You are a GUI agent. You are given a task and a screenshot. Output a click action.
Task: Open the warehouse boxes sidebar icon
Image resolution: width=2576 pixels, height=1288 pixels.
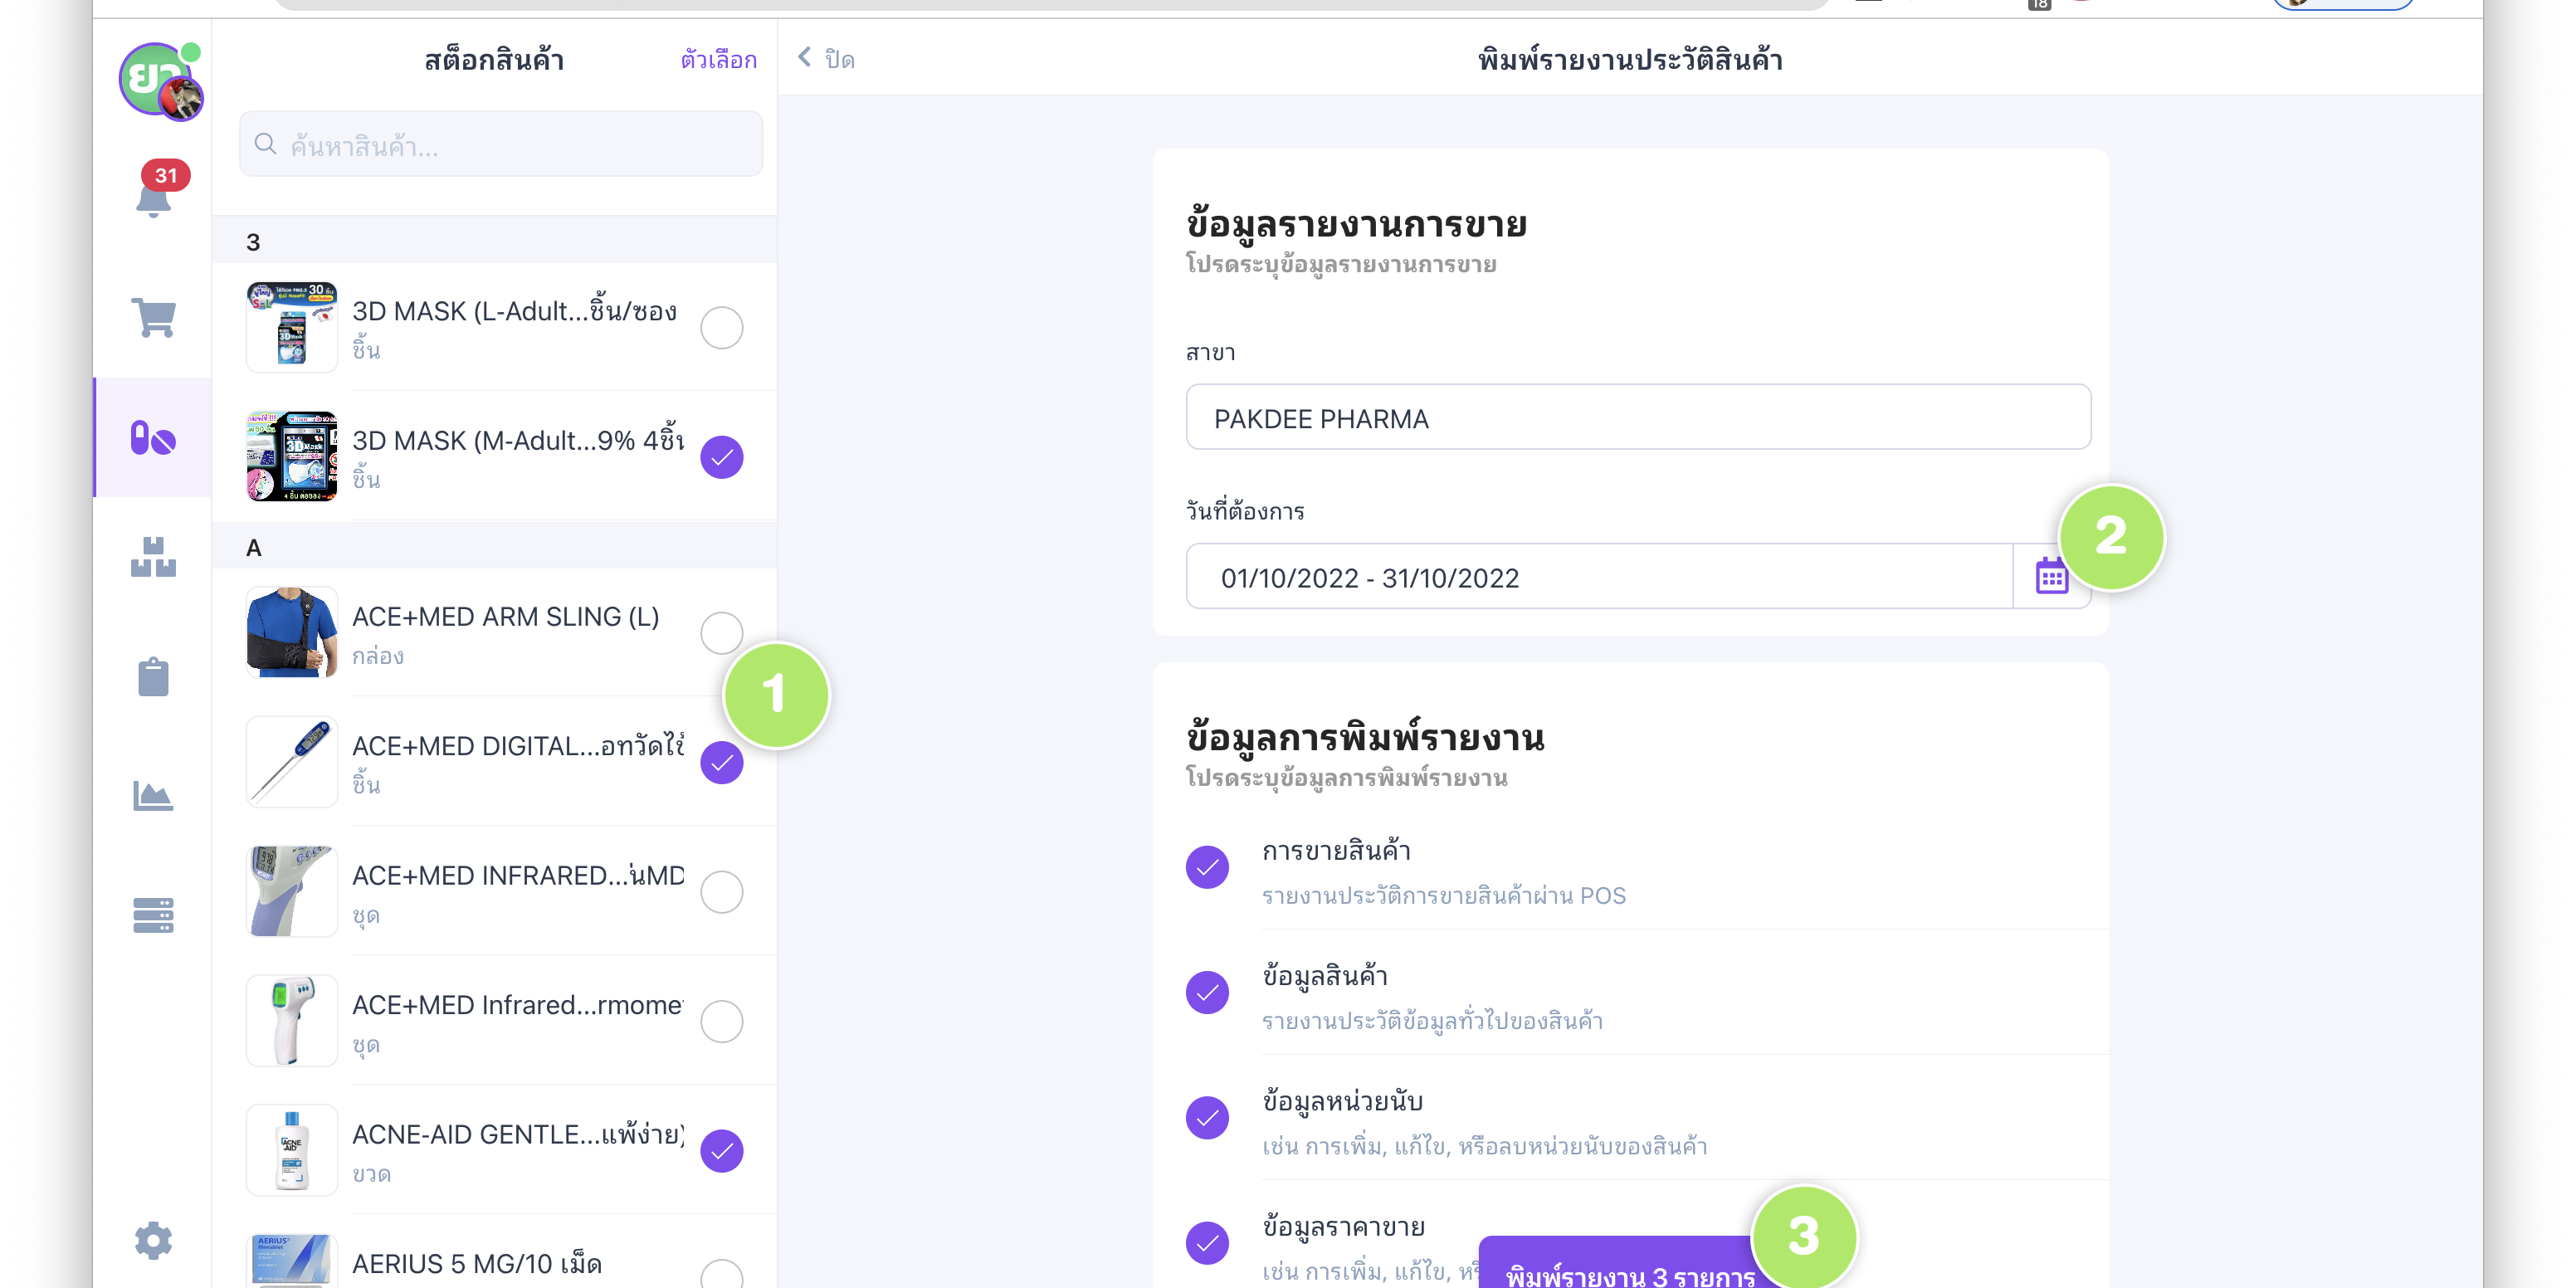[x=153, y=557]
